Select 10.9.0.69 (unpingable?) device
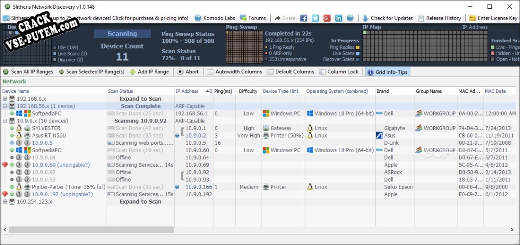The image size is (520, 245). [61, 165]
